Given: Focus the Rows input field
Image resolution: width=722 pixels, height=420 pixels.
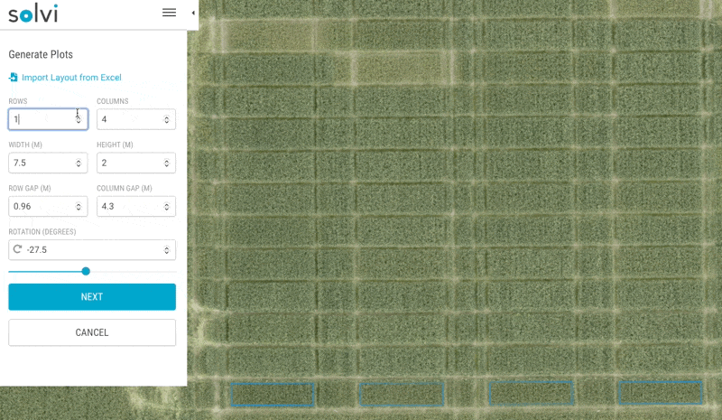Looking at the screenshot, I should 48,119.
